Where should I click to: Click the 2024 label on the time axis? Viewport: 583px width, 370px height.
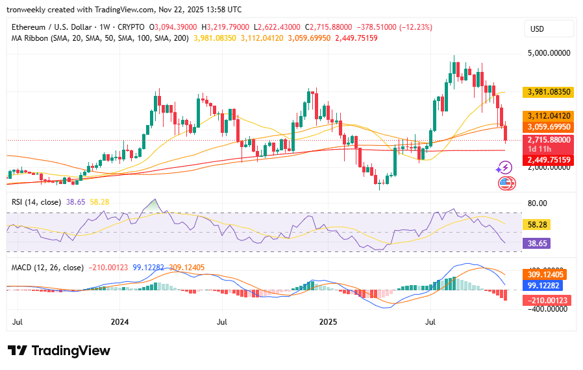[119, 321]
